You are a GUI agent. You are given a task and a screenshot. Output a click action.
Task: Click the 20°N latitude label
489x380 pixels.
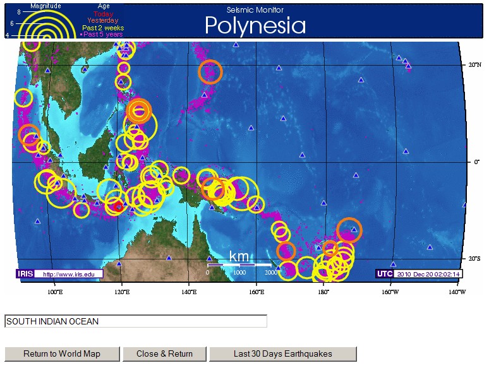474,65
